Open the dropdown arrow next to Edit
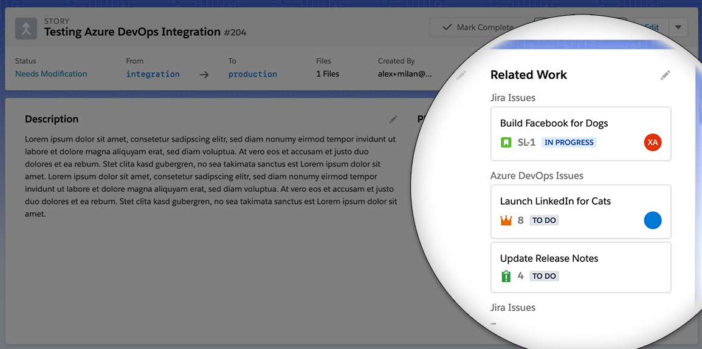The width and height of the screenshot is (702, 349). 678,27
